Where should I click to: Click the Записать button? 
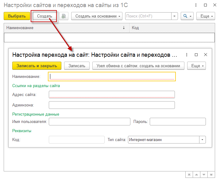[x=77, y=66]
